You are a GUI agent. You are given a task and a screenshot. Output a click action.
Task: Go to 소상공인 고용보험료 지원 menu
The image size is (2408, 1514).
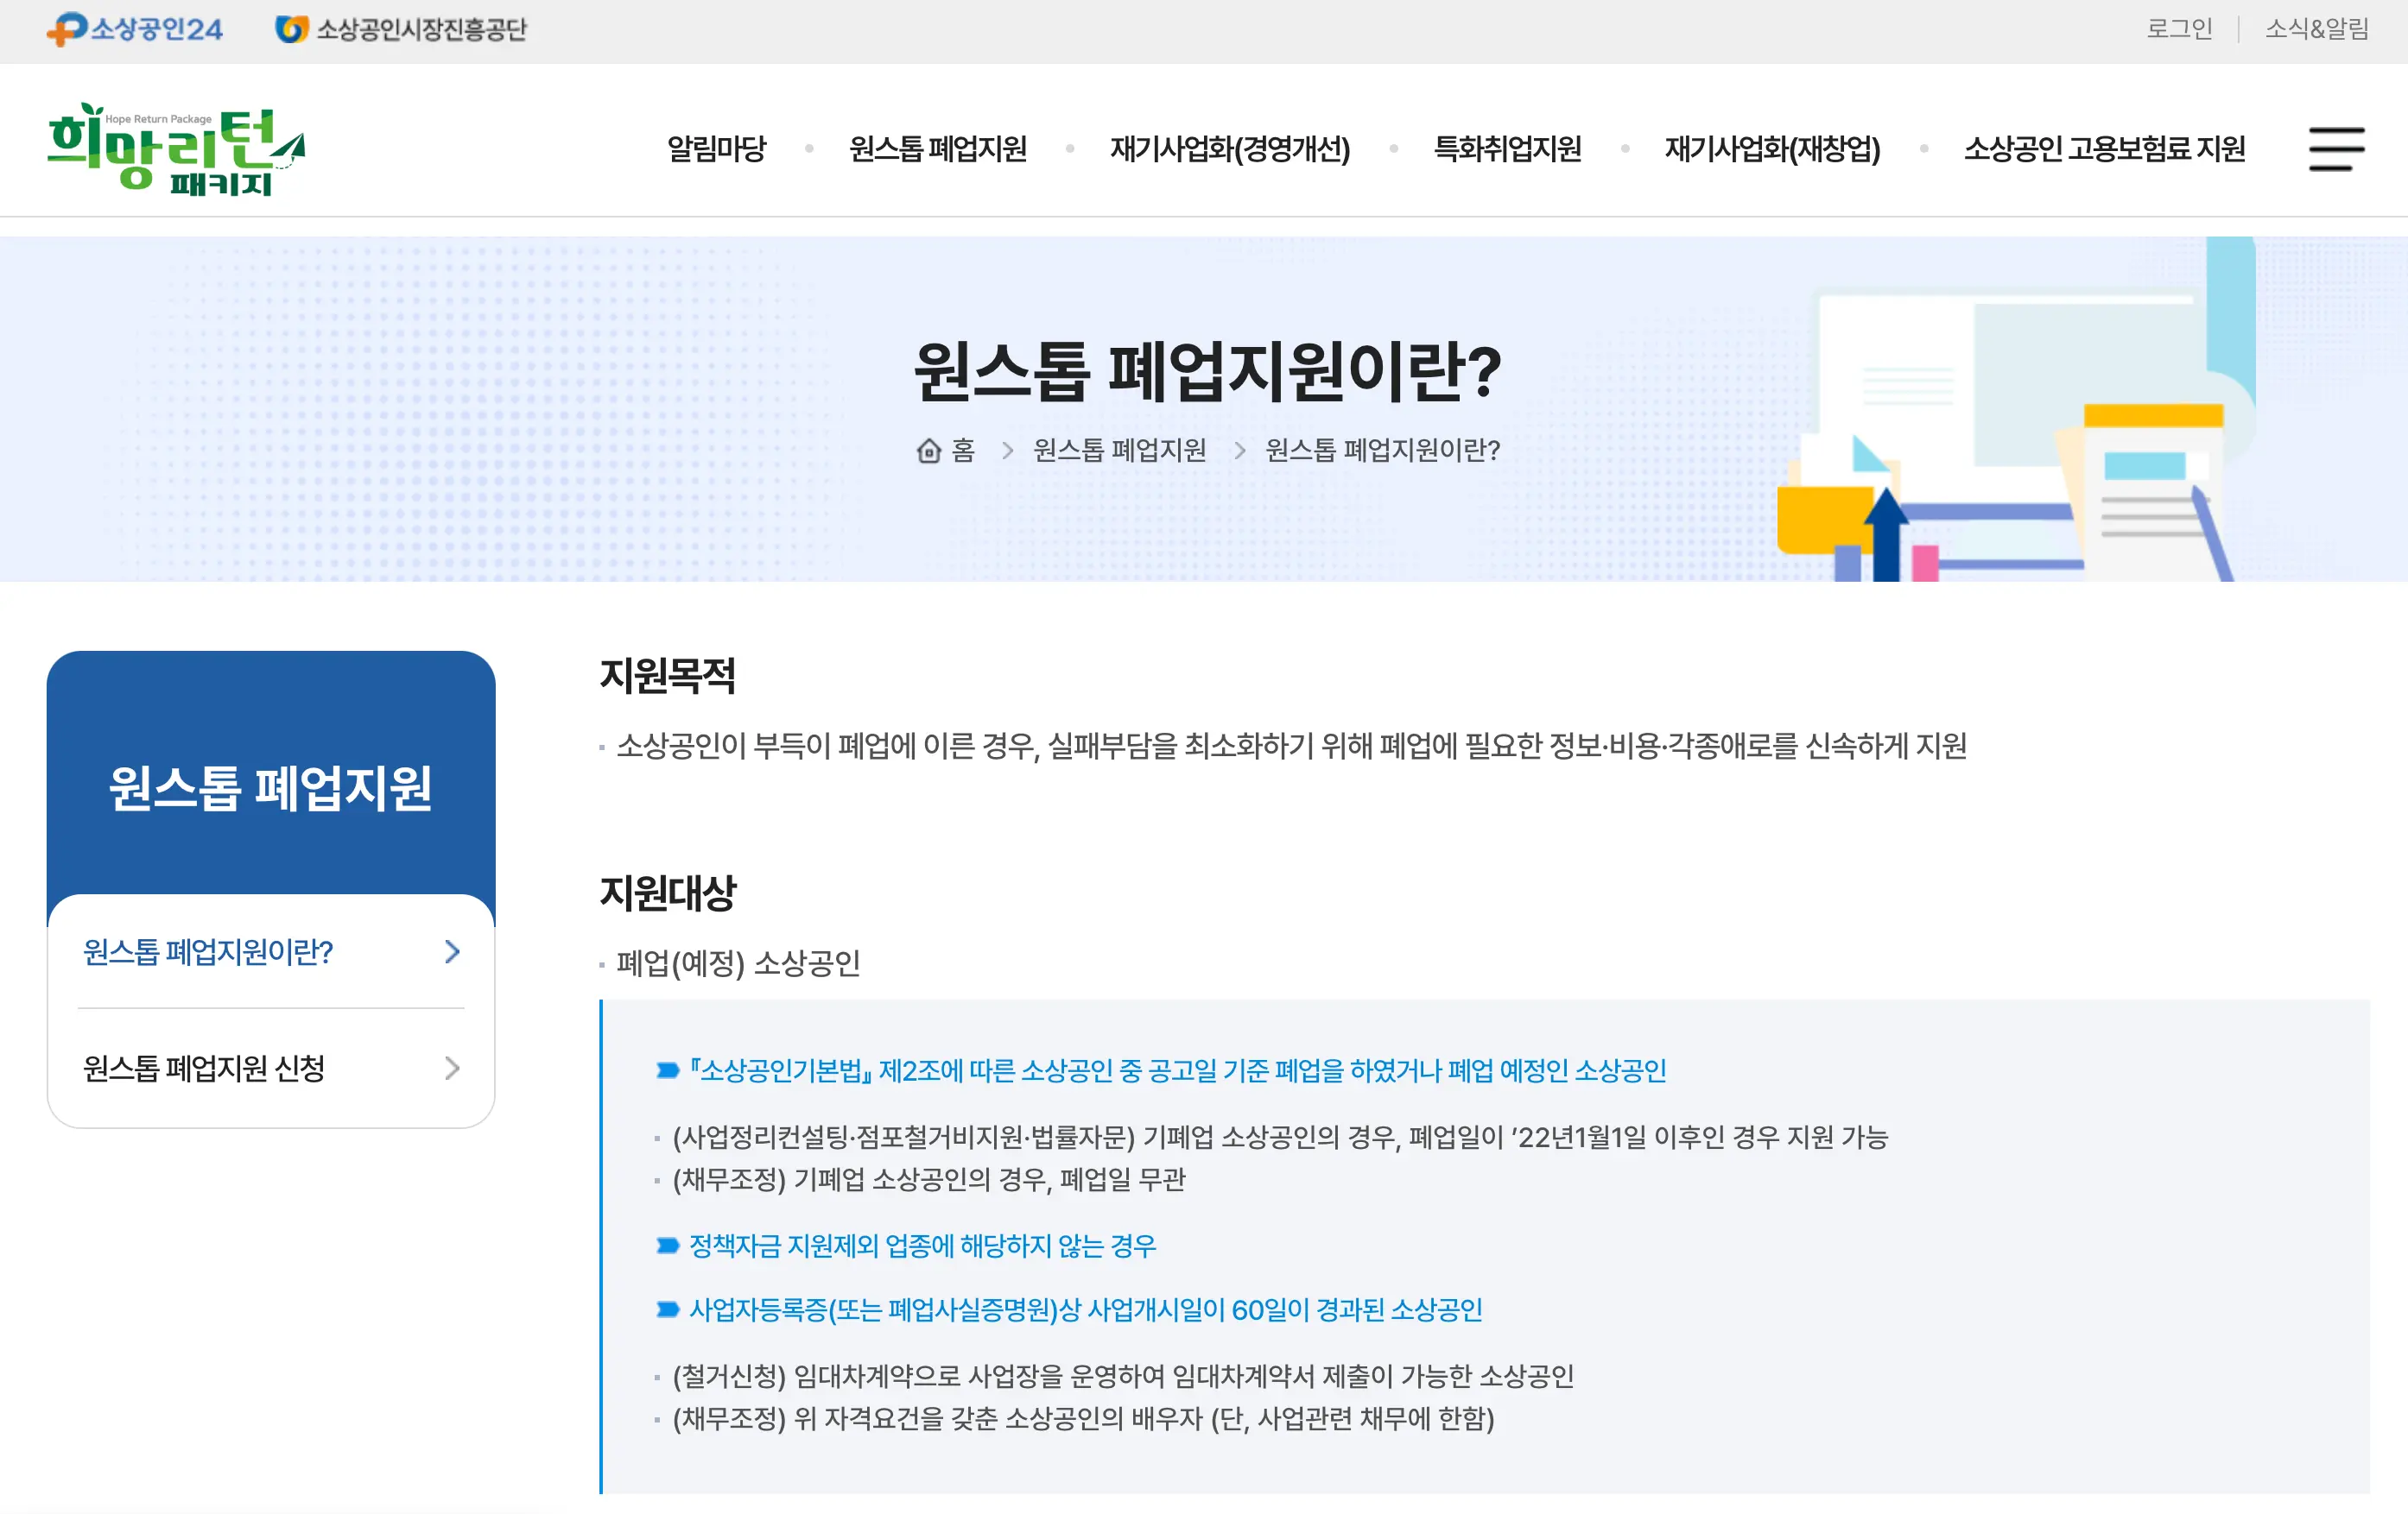click(2104, 149)
